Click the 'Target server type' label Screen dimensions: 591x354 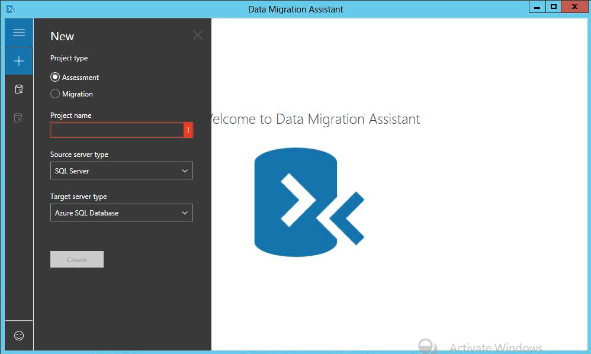click(78, 197)
